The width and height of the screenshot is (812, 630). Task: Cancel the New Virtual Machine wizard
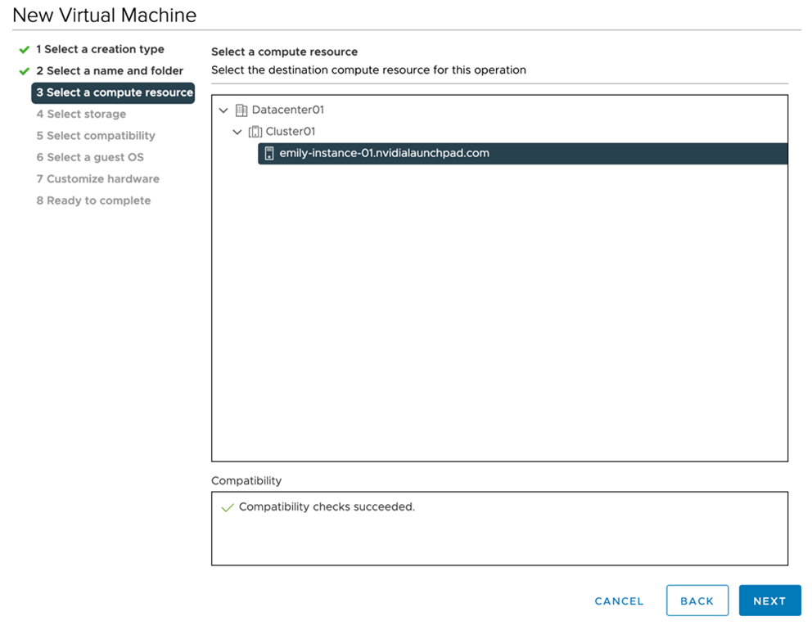pyautogui.click(x=619, y=601)
